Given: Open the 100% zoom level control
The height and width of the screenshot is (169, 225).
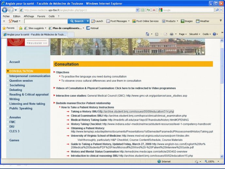Looking at the screenshot, I should (212, 161).
